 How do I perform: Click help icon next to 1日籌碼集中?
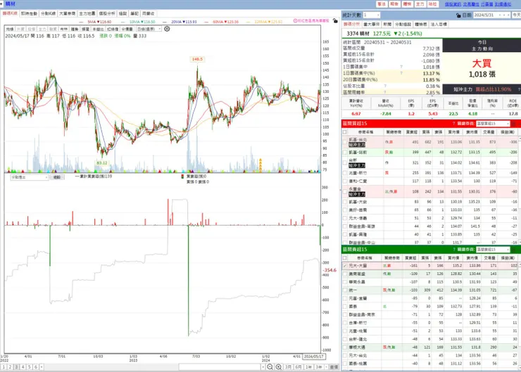401,67
